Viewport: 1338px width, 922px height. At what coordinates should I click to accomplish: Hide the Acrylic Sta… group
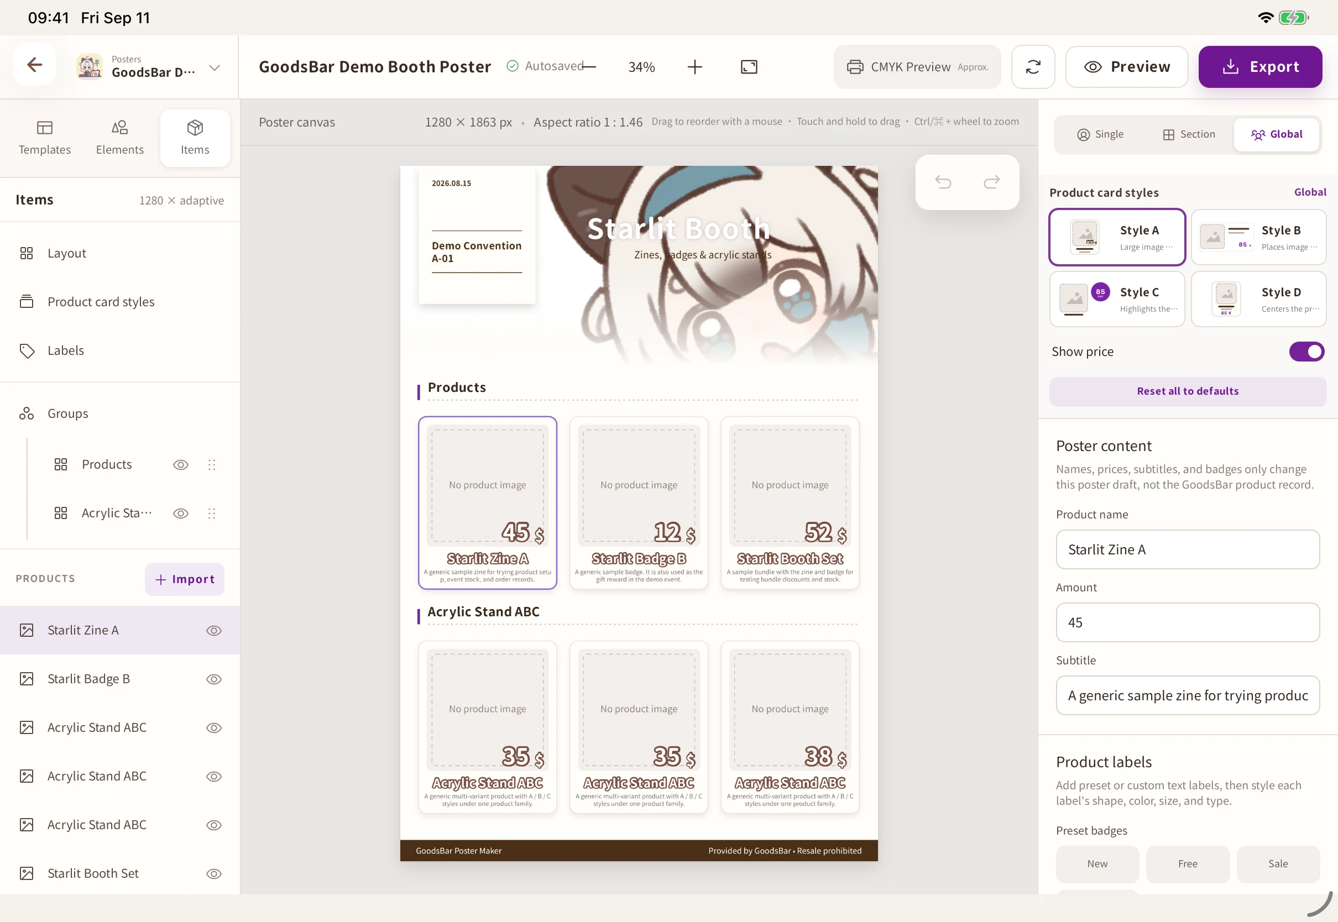click(x=181, y=513)
